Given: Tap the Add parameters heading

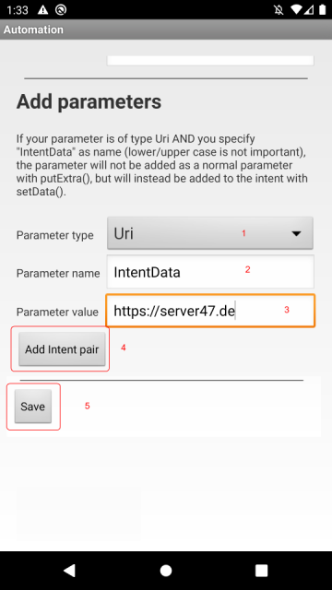Looking at the screenshot, I should click(x=89, y=101).
